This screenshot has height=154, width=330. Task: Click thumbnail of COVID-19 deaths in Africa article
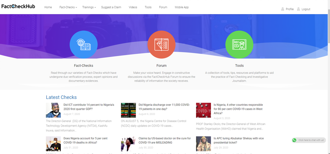[x=53, y=144]
